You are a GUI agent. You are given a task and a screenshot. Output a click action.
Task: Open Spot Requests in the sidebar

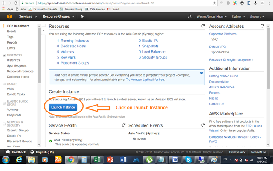point(17,65)
